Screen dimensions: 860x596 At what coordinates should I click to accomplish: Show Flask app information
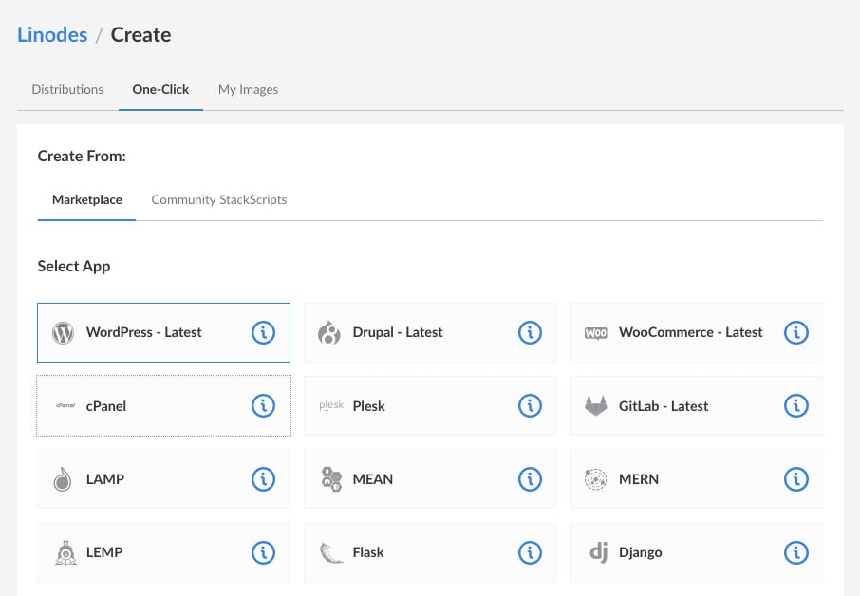coord(530,552)
